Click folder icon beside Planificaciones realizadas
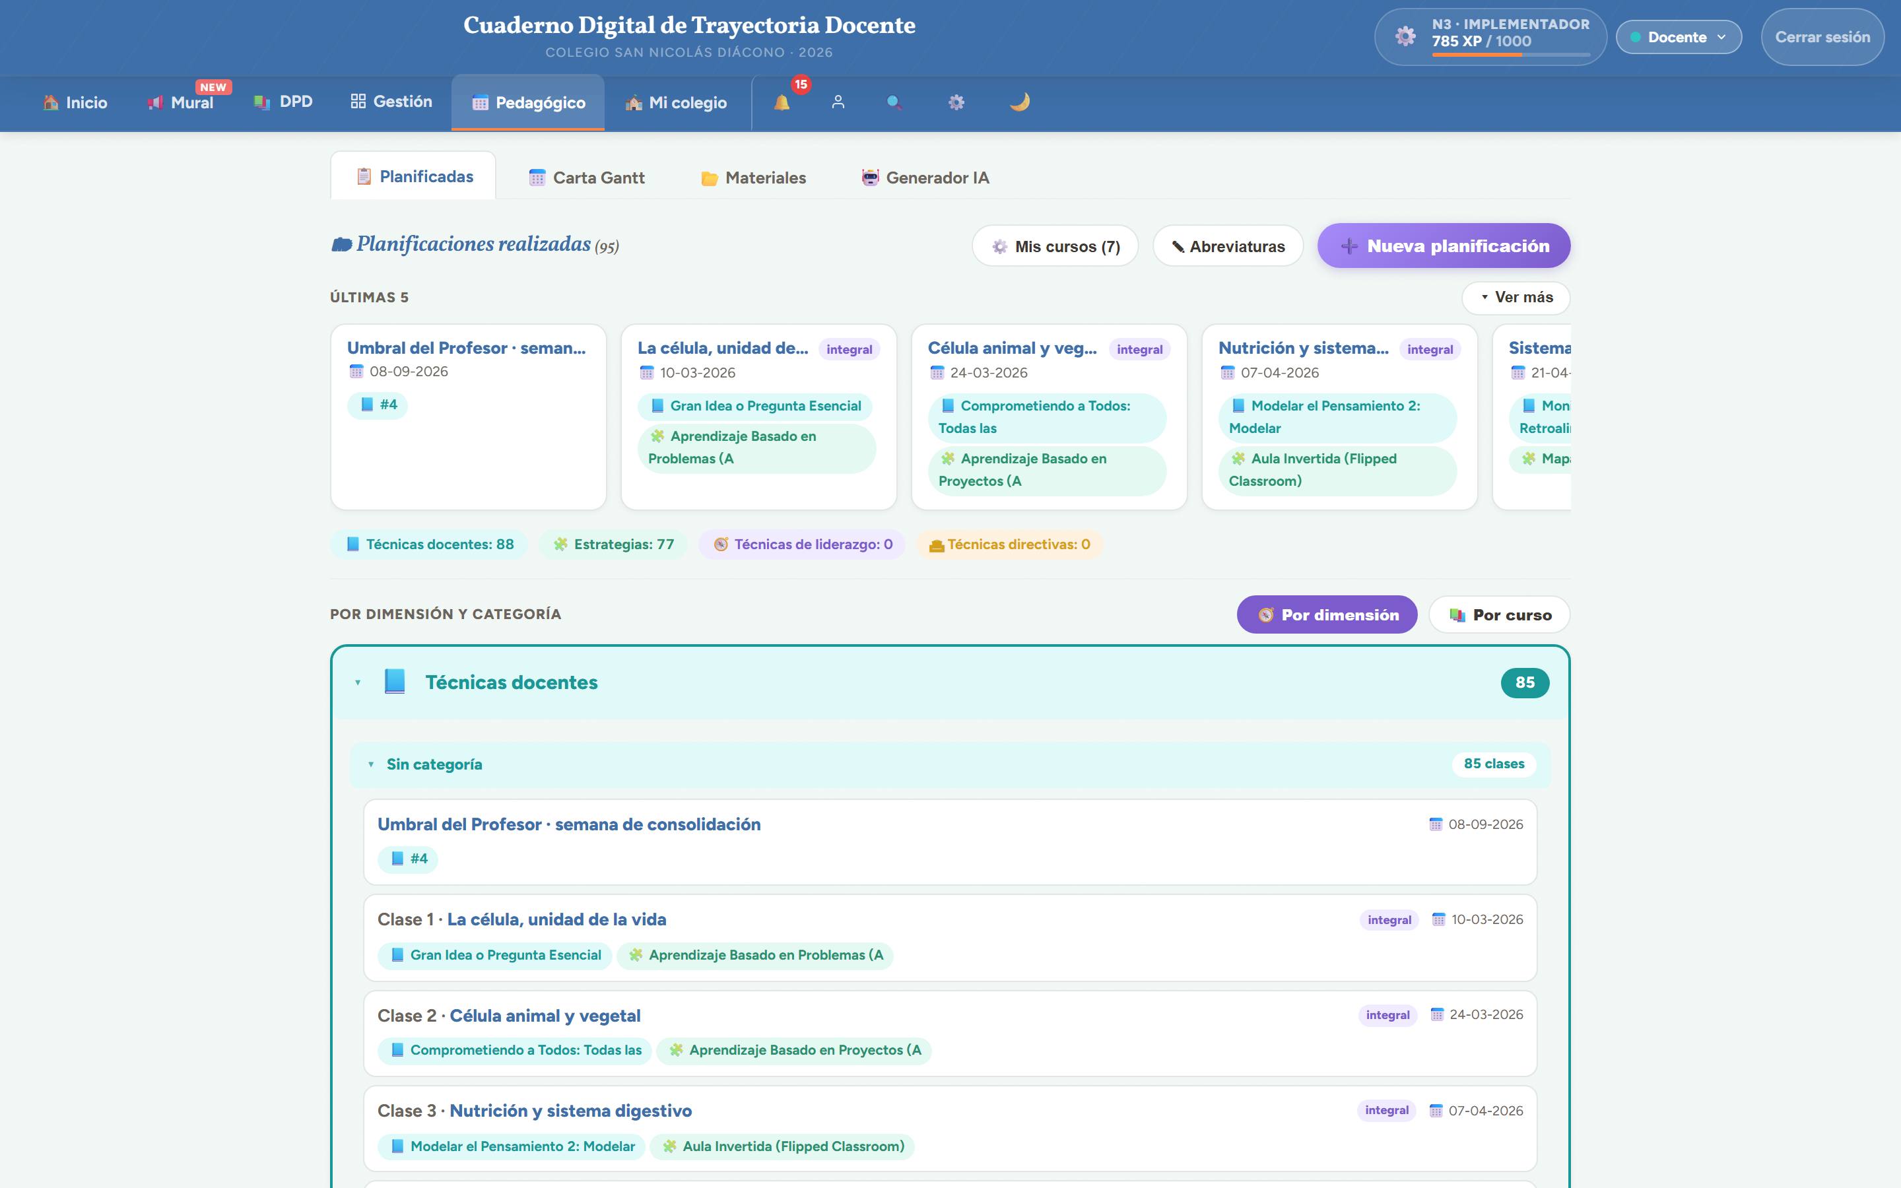The width and height of the screenshot is (1901, 1188). pyautogui.click(x=341, y=244)
